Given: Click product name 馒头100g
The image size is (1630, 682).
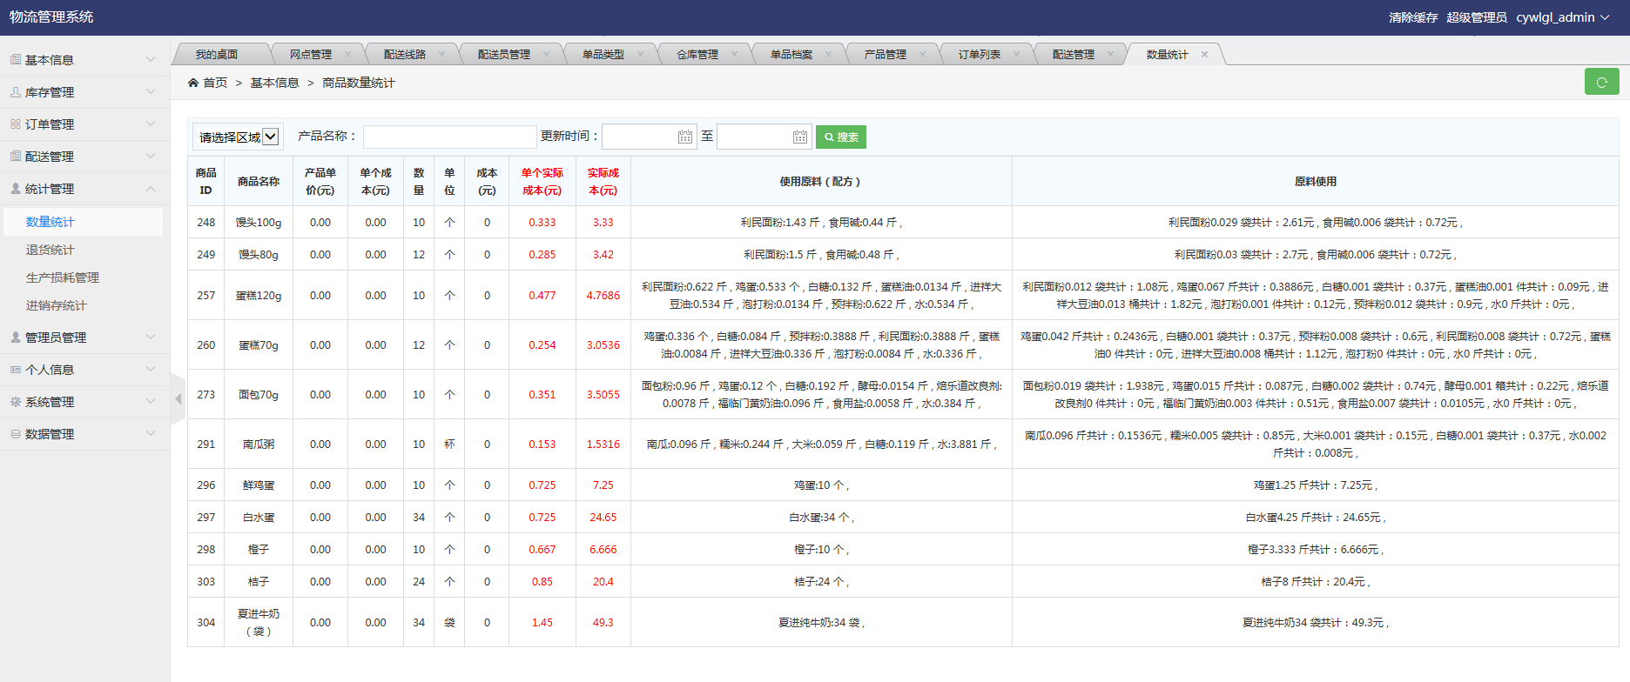Looking at the screenshot, I should pyautogui.click(x=259, y=223).
